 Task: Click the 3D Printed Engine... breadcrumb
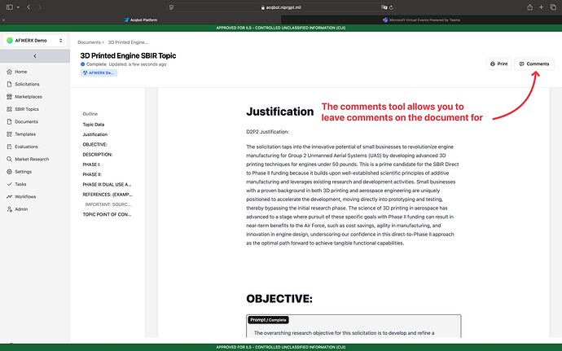(x=128, y=42)
